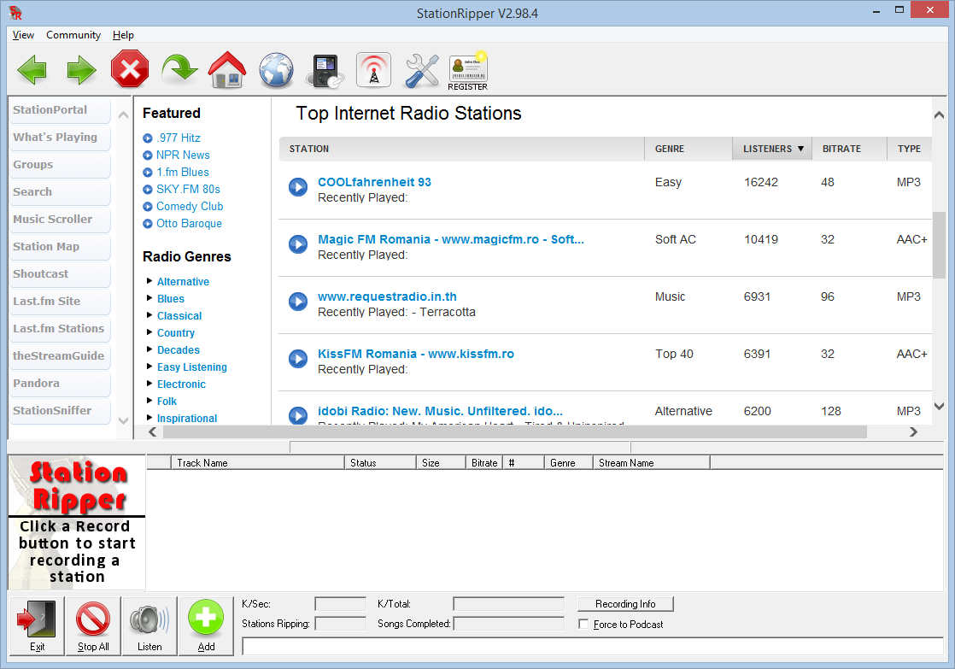The image size is (955, 669).
Task: Open StationSniffer tab
Action: (61, 412)
